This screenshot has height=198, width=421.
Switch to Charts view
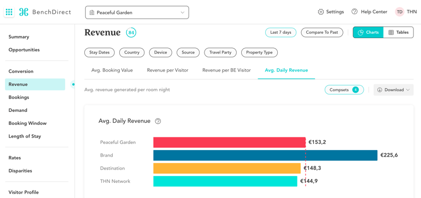coord(368,32)
